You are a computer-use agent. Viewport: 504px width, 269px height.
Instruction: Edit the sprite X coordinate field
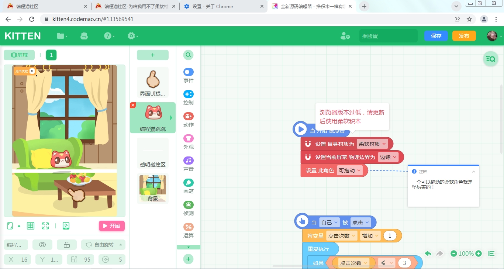pos(18,259)
